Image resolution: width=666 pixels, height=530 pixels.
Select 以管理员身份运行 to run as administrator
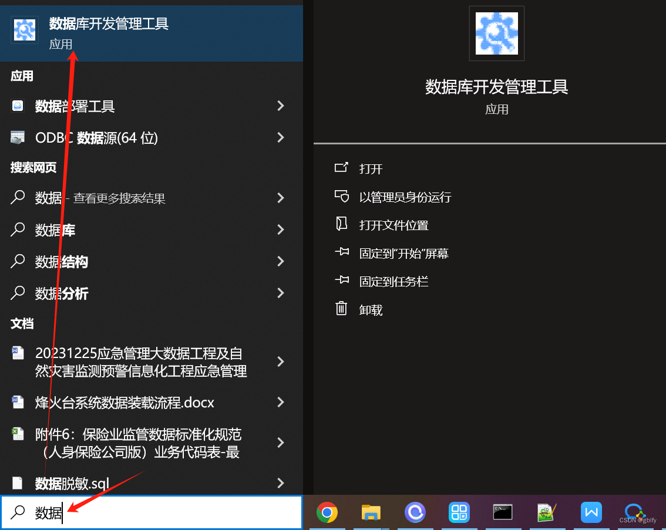coord(405,197)
